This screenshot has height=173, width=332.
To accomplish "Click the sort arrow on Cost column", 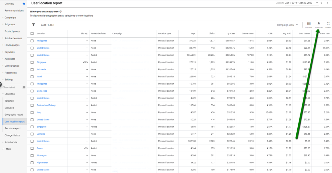I will pyautogui.click(x=229, y=34).
